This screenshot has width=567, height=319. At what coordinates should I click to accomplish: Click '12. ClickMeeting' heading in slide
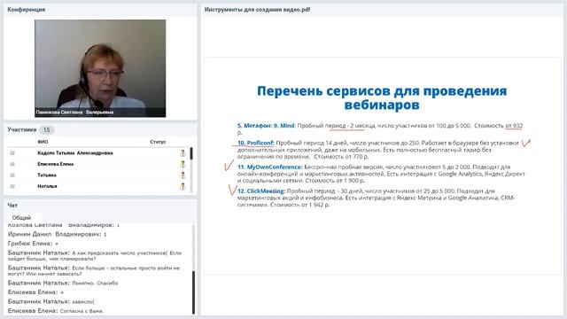pyautogui.click(x=261, y=191)
